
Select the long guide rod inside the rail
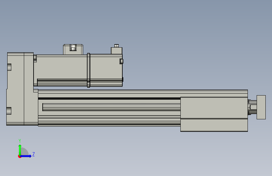111,107
